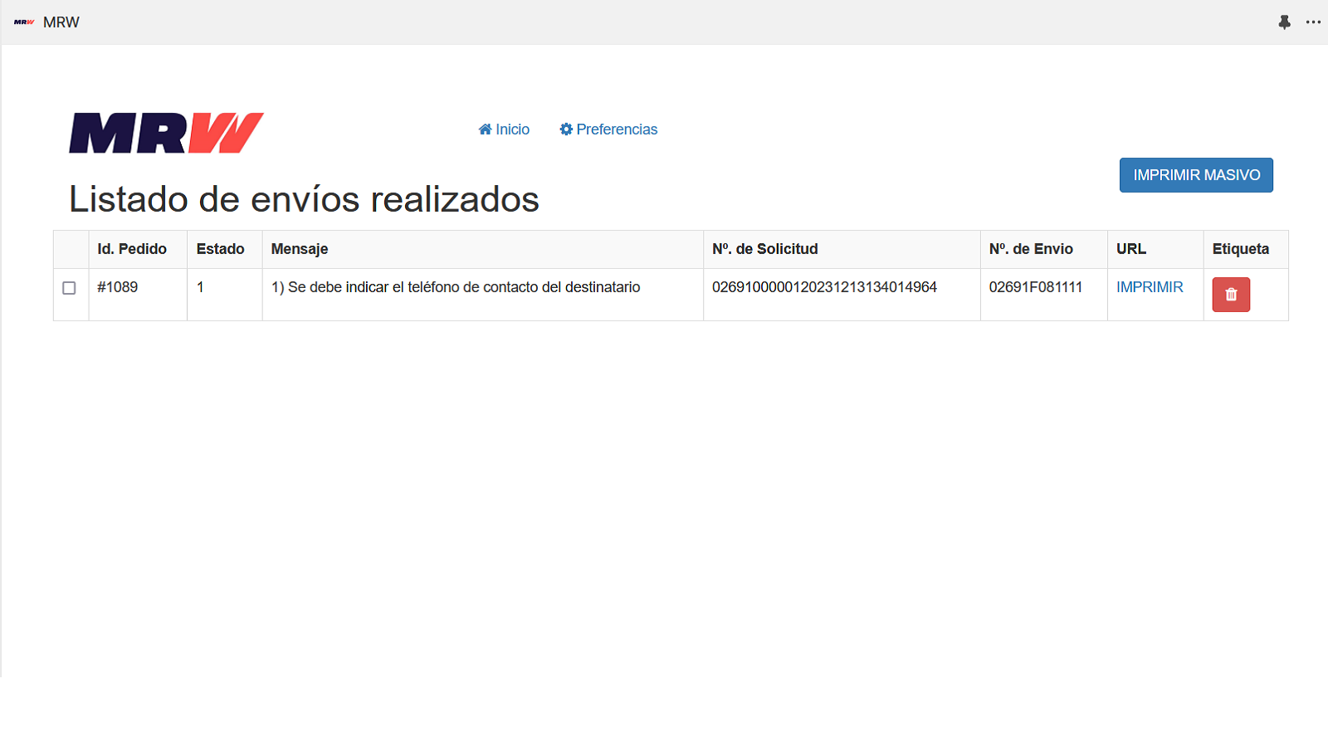The height and width of the screenshot is (747, 1328).
Task: Click the shipment number 02691F081111
Action: (1036, 287)
